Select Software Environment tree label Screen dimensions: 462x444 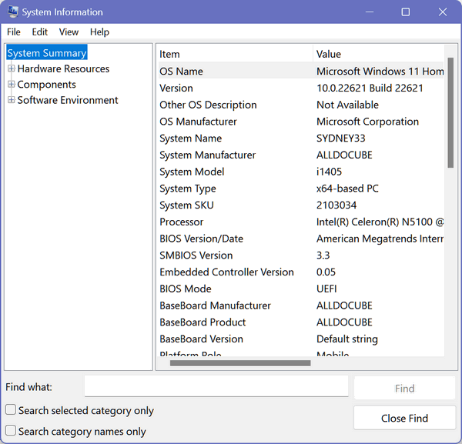click(x=68, y=100)
